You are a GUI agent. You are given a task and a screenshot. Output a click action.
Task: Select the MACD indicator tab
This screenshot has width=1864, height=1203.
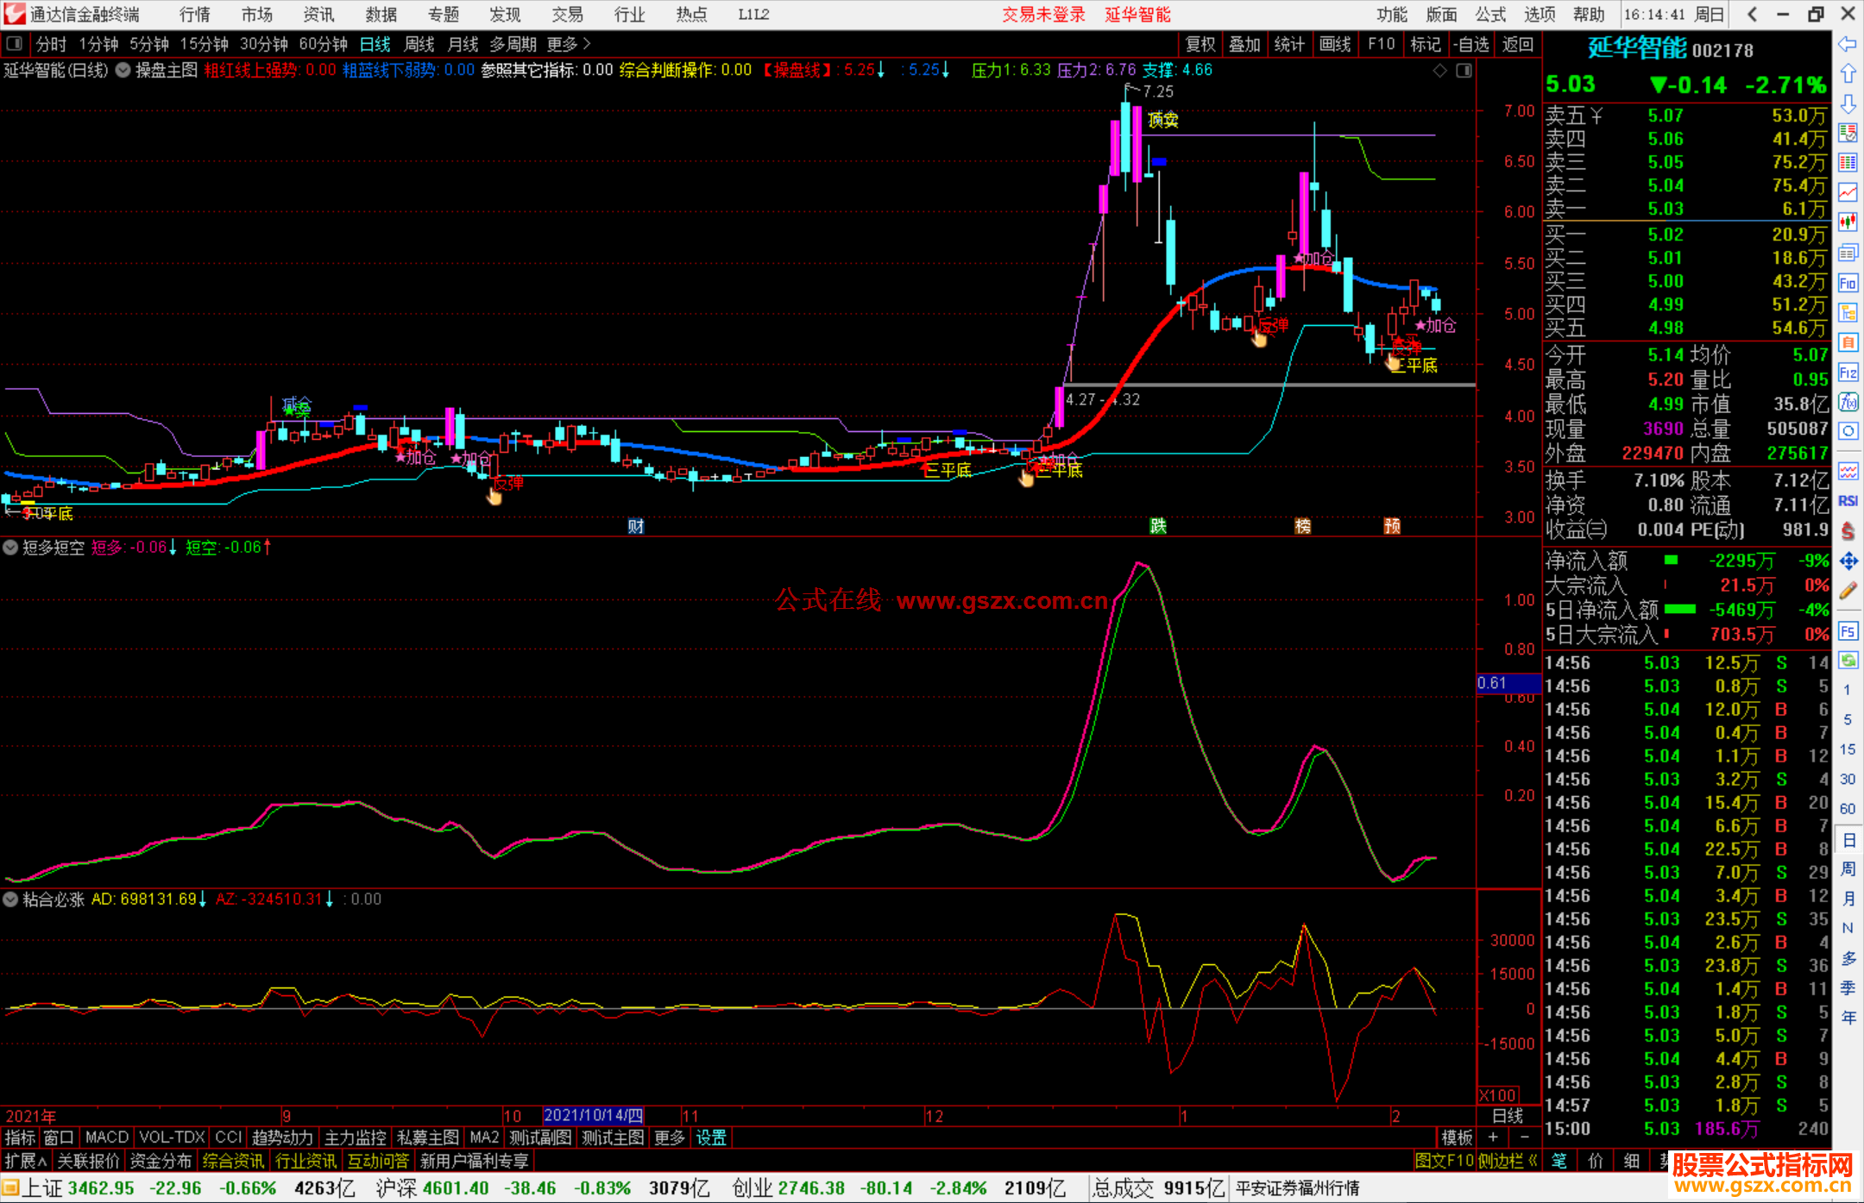107,1137
